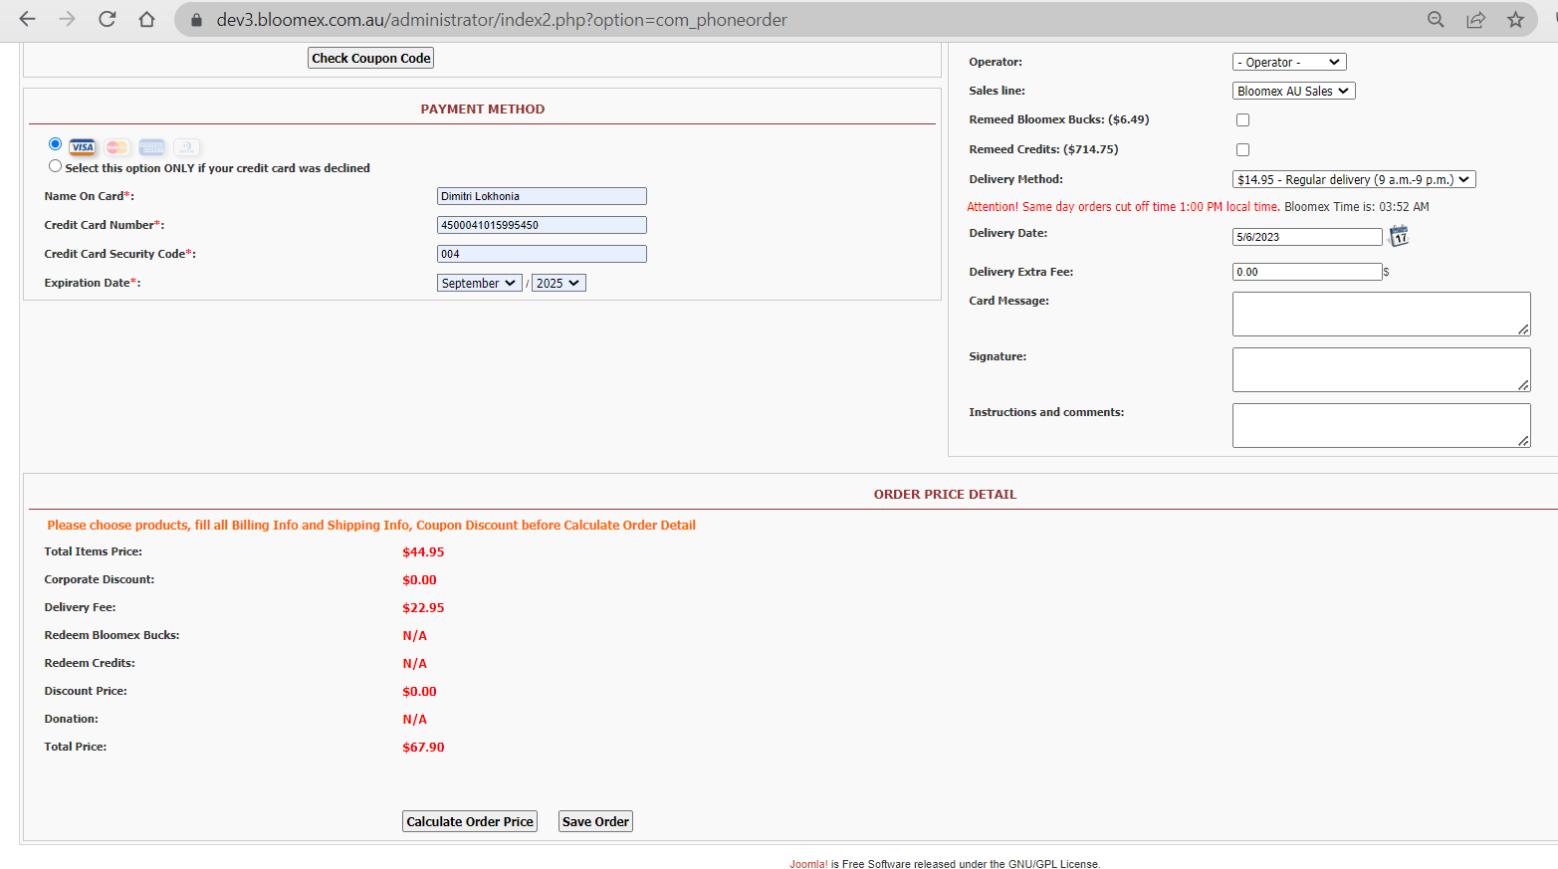Click into Instructions and comments area

point(1381,425)
